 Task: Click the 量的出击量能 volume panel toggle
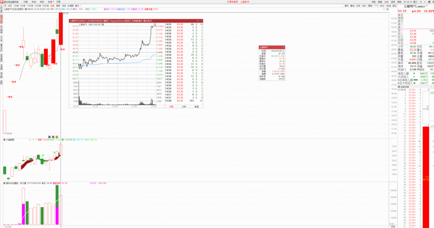[4, 183]
